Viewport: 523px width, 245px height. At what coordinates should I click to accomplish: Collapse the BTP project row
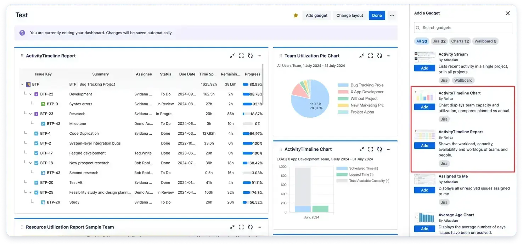click(22, 84)
